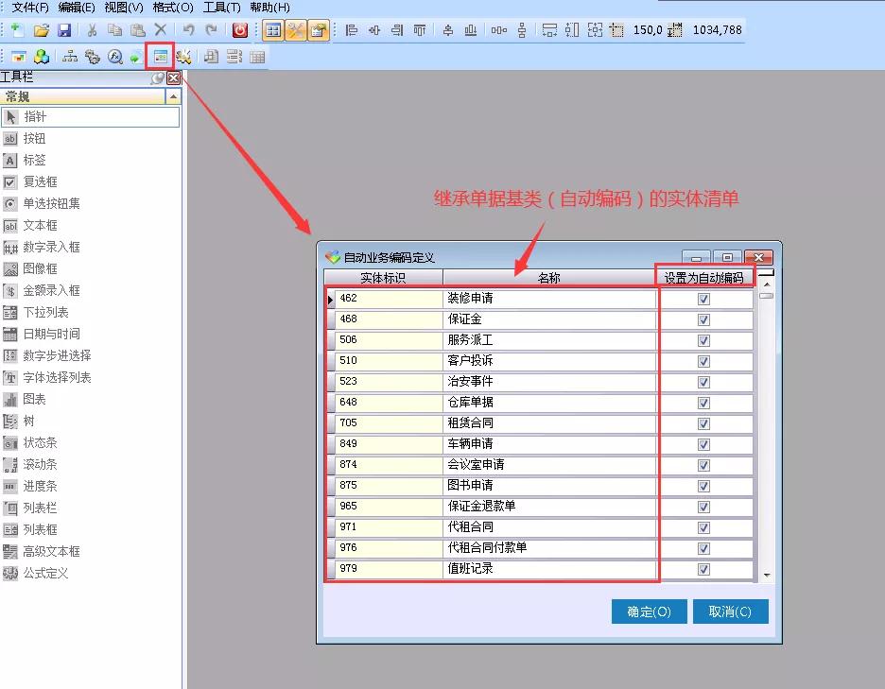Save using the floppy disk icon
This screenshot has height=689, width=885.
64,30
